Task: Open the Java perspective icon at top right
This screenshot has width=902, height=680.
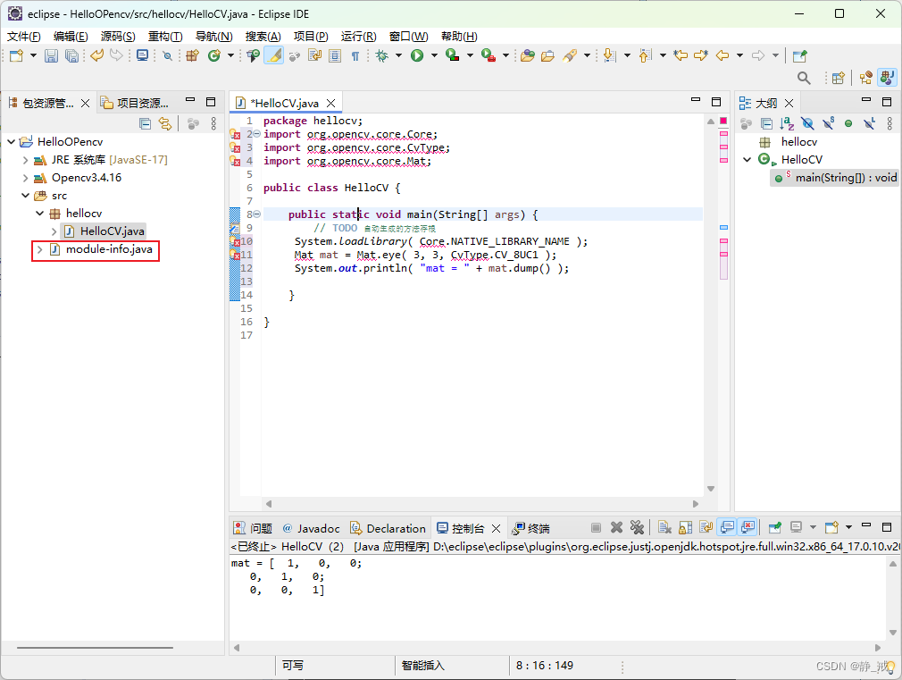Action: click(x=886, y=77)
